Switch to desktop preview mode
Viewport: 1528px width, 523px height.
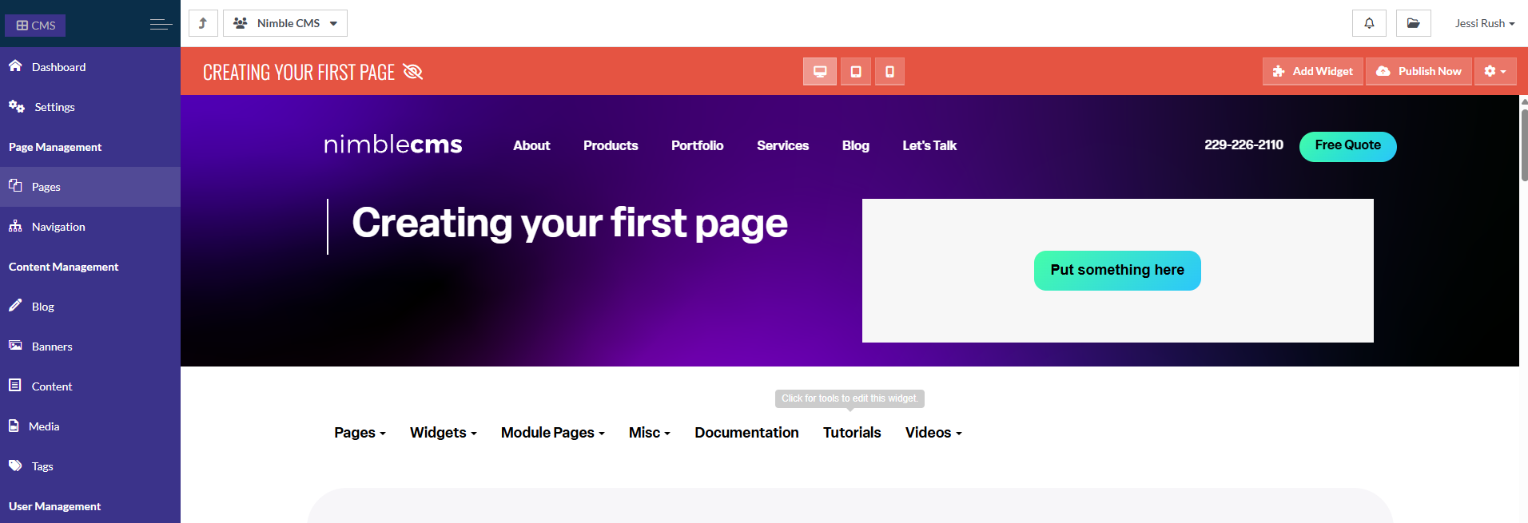(x=820, y=72)
